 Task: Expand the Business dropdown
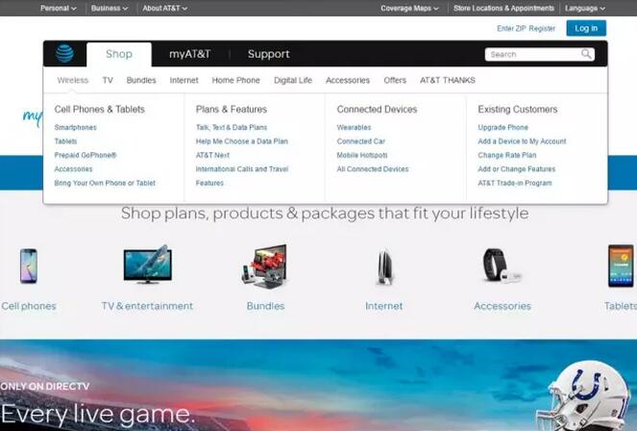110,8
